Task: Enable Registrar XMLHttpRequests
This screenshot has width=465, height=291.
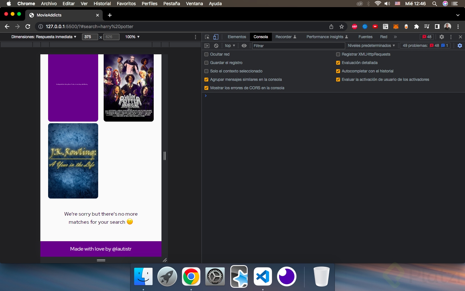Action: [338, 54]
